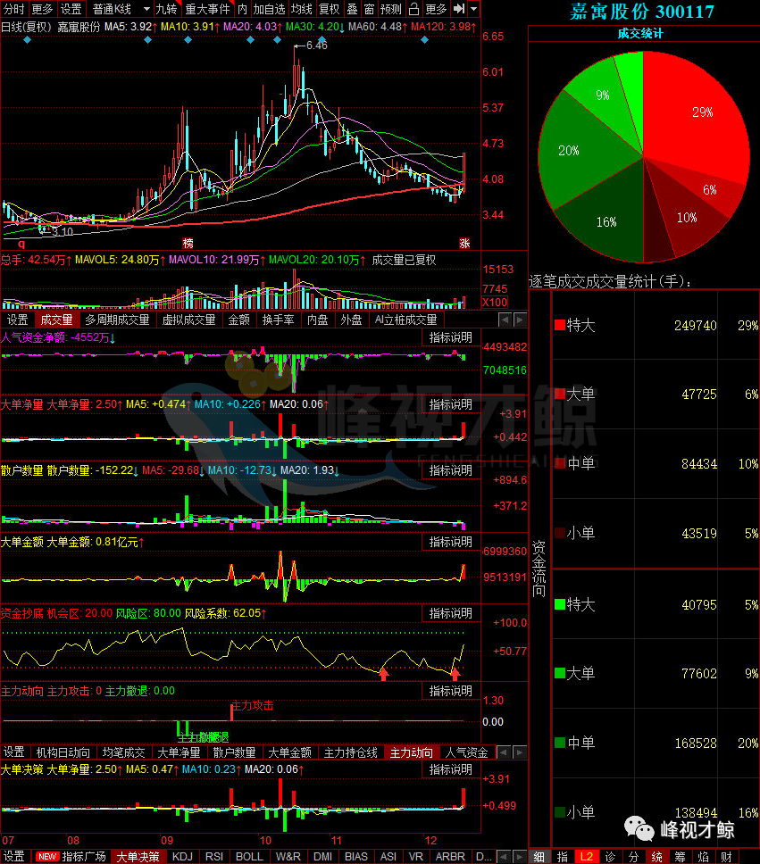Screen dimensions: 760x864
Task: Click the 叠 overlay button
Action: pyautogui.click(x=353, y=9)
